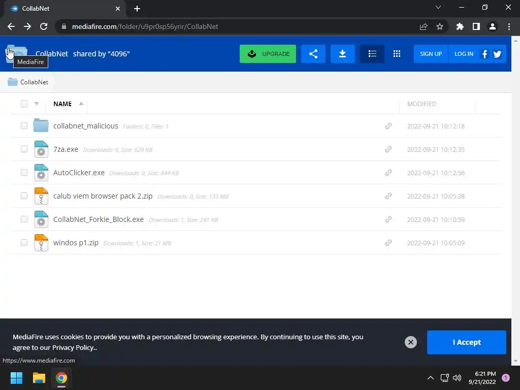Click the address bar URL
520x390 pixels.
click(145, 26)
